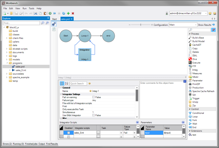The height and width of the screenshot is (148, 219).
Task: Clear the Parameters list button
Action: tap(183, 122)
